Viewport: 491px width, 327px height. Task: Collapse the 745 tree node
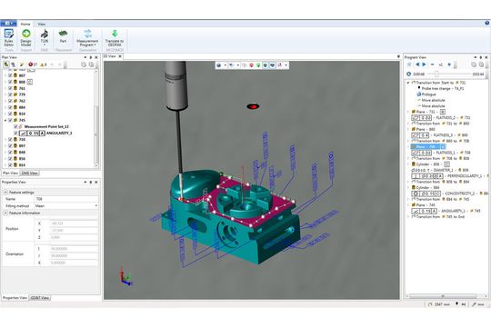(5, 120)
